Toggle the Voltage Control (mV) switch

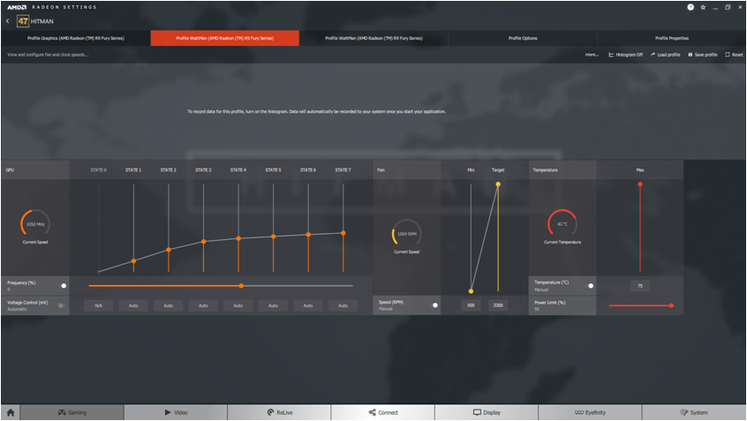[62, 305]
